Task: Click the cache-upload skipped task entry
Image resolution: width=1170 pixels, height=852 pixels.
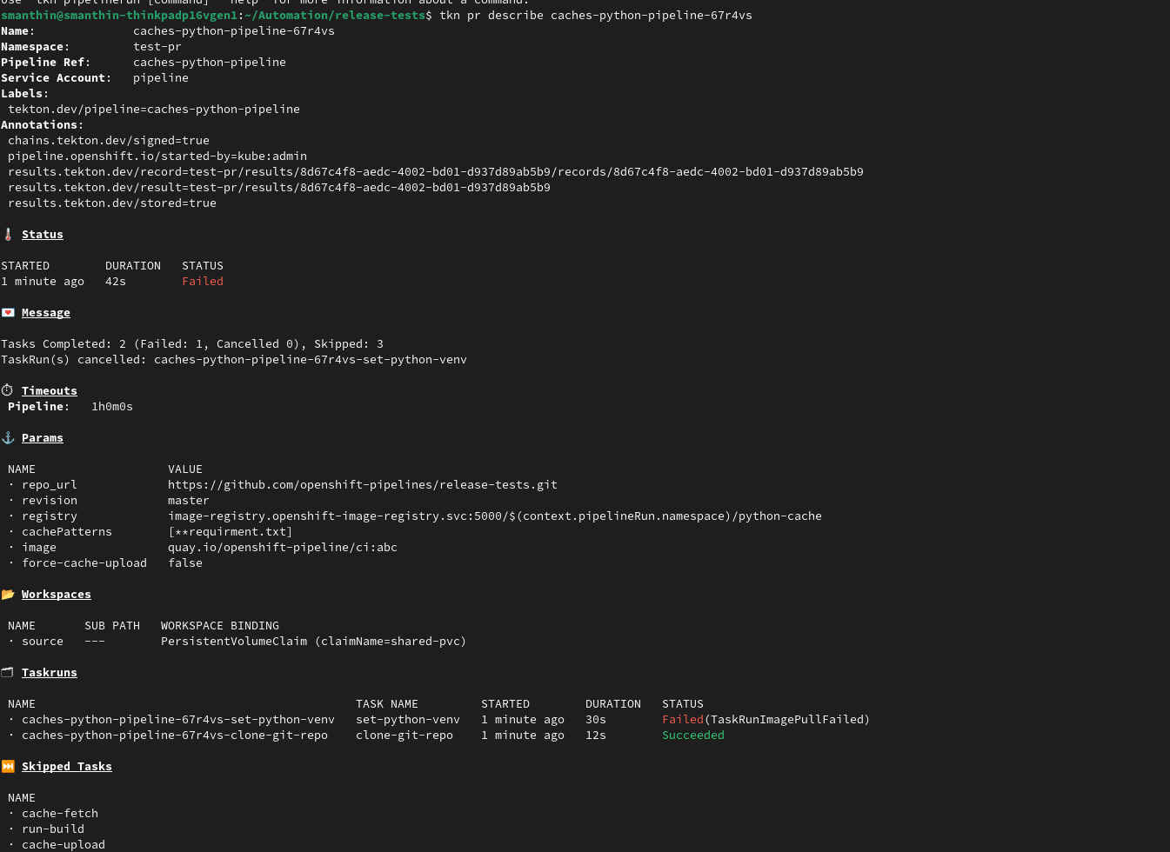Action: (x=64, y=845)
